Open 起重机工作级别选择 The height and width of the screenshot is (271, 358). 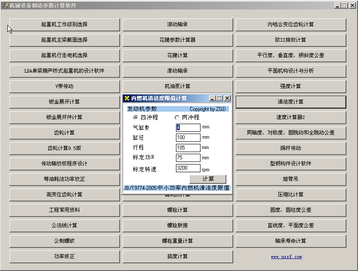(x=65, y=24)
